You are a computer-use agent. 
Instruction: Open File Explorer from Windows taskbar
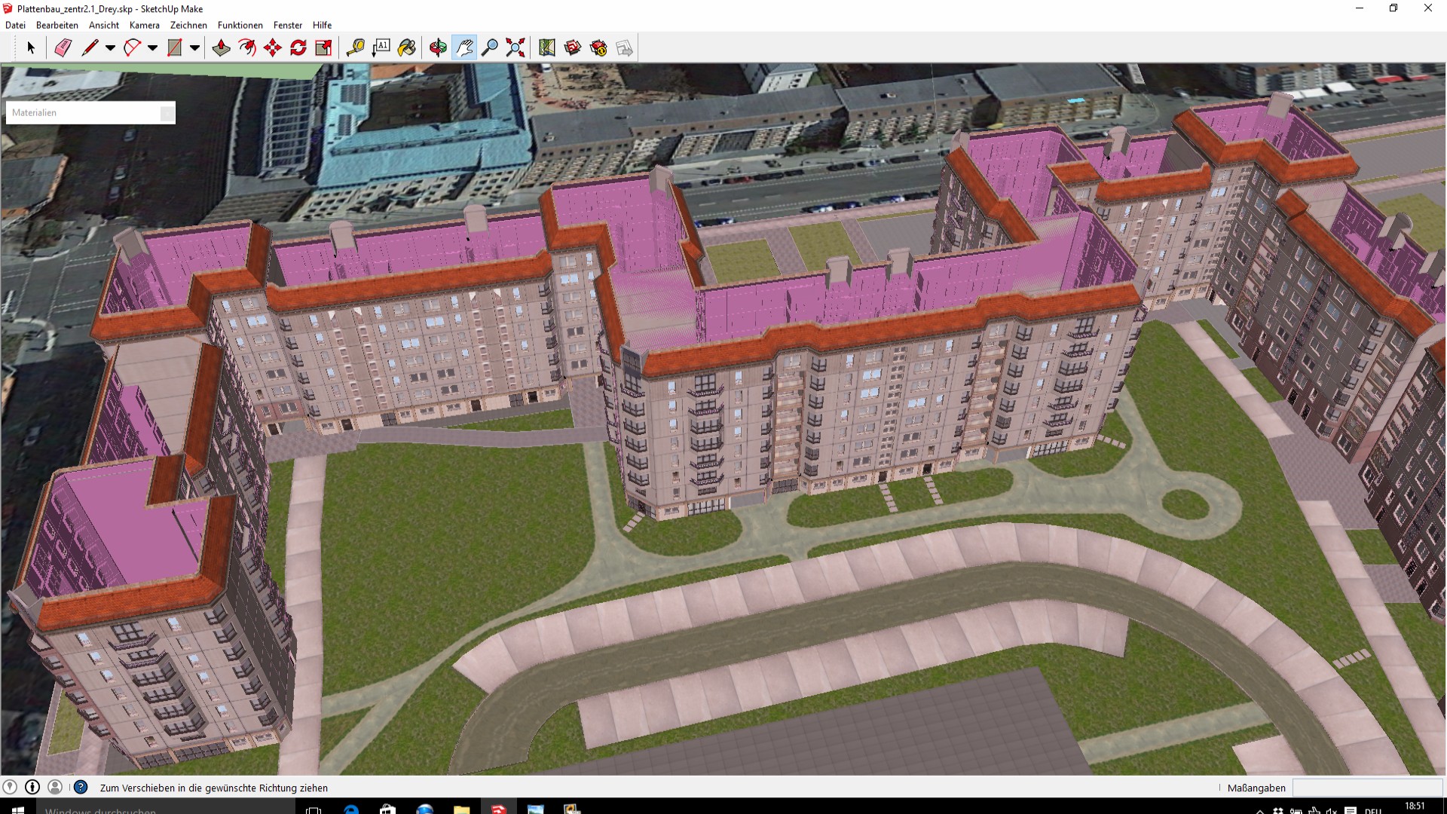461,809
